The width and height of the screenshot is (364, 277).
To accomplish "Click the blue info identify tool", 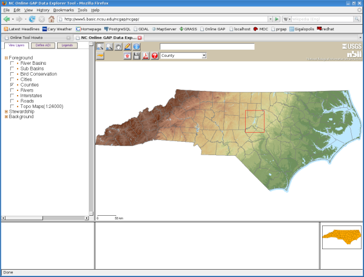I will (x=136, y=47).
